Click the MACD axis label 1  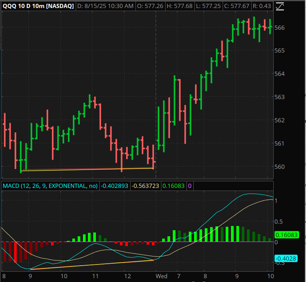tap(276, 201)
